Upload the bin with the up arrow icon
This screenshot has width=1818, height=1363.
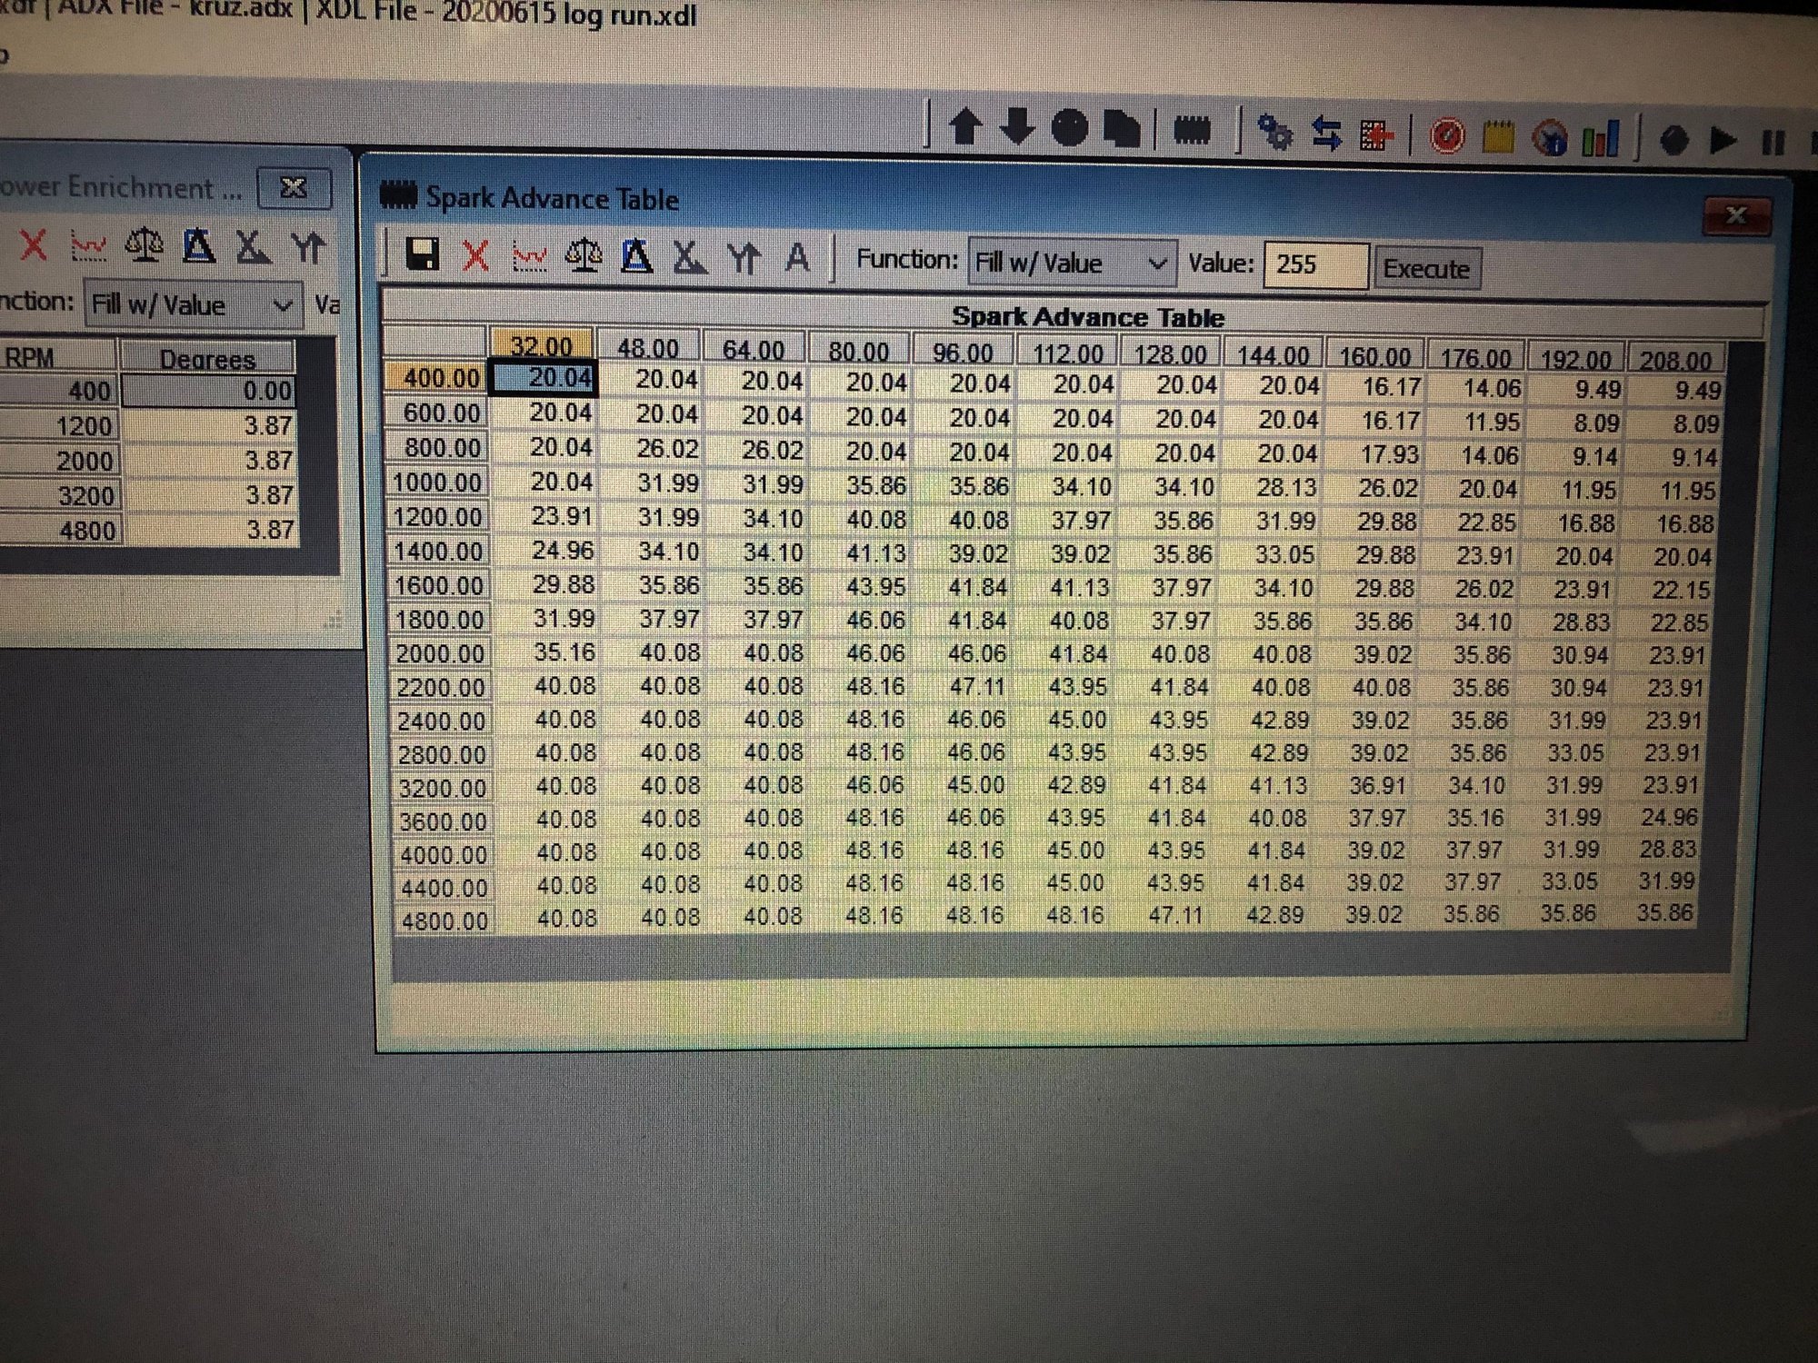966,127
